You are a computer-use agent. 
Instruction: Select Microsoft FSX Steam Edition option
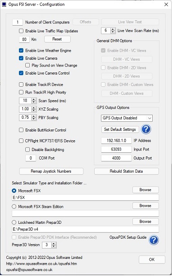[14, 206]
